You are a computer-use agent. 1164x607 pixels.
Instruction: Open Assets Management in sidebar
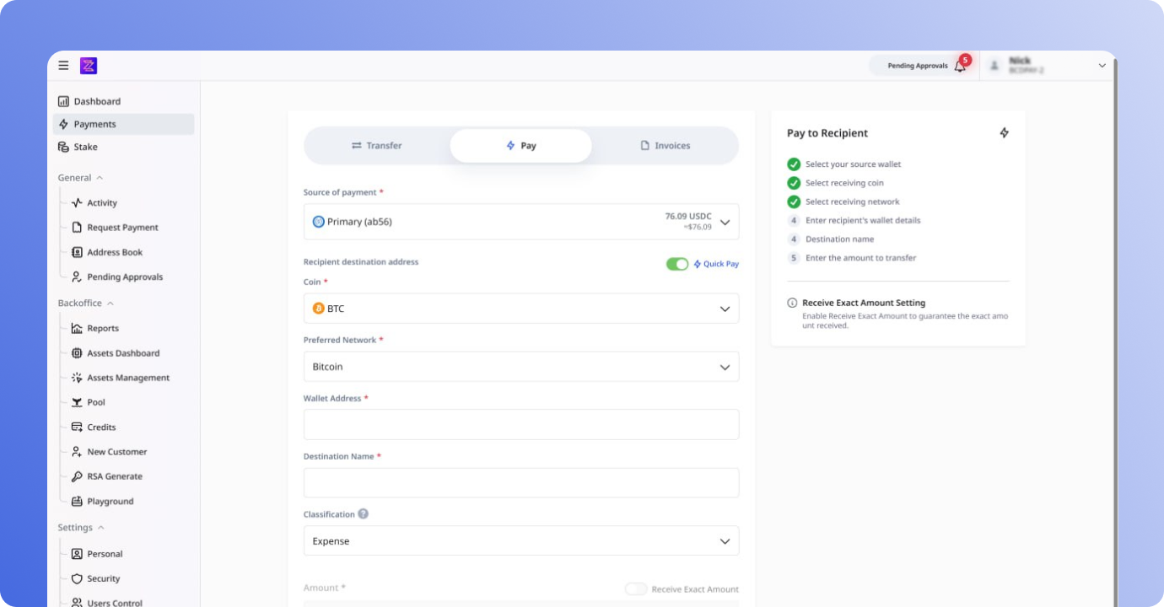click(127, 378)
